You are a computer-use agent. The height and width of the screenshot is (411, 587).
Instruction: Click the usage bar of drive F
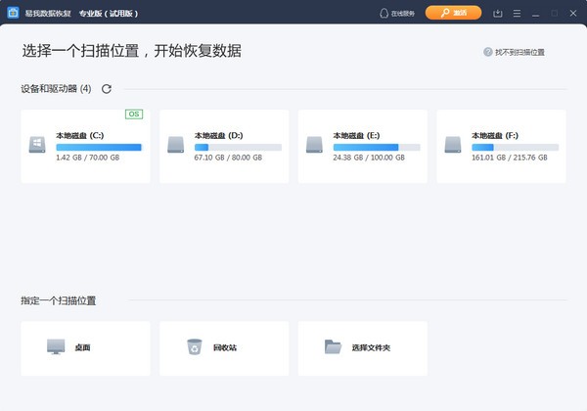(x=514, y=147)
